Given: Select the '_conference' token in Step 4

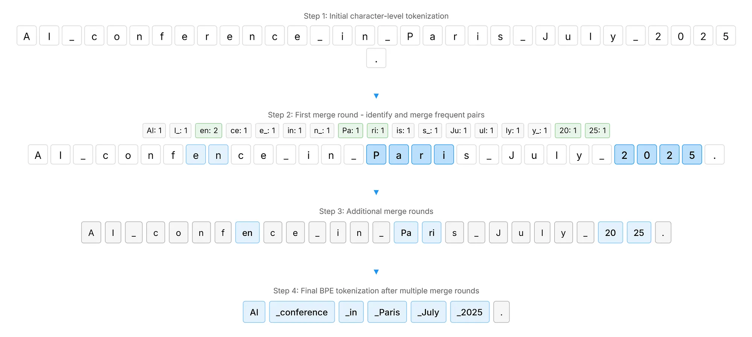Looking at the screenshot, I should coord(302,312).
